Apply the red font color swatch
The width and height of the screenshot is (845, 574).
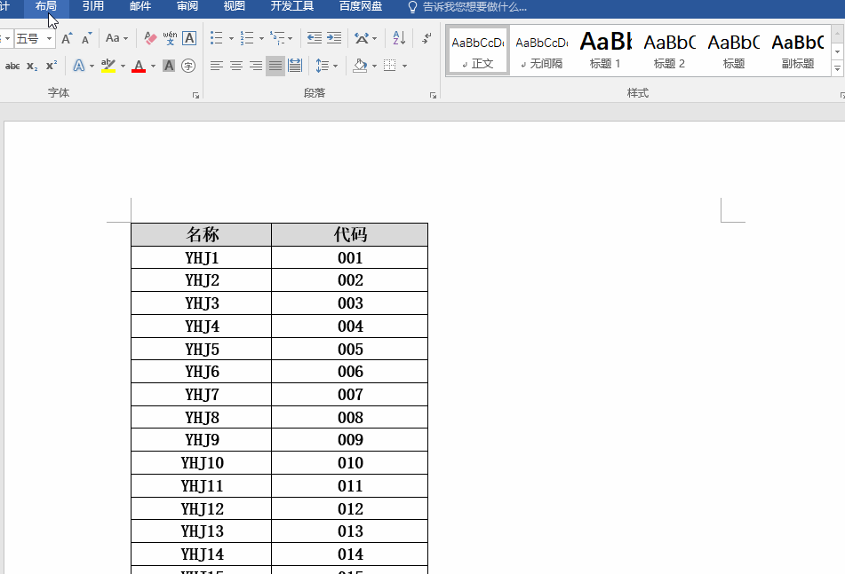tap(139, 66)
